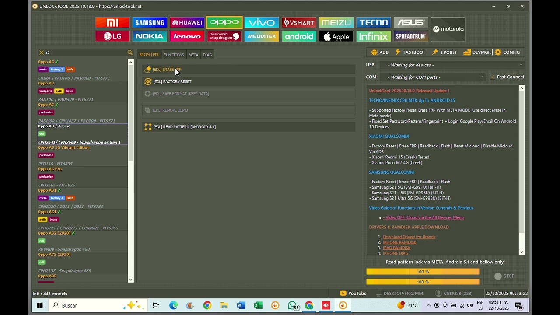The image size is (560, 315).
Task: Open the Vsmart brand section
Action: 299,22
